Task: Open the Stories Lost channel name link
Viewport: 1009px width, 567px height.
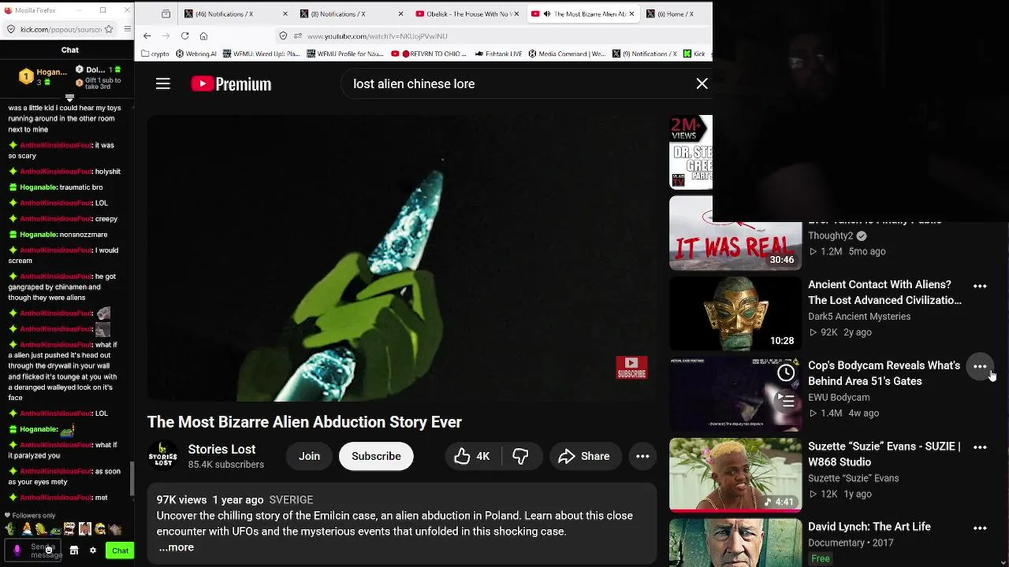Action: click(x=222, y=449)
